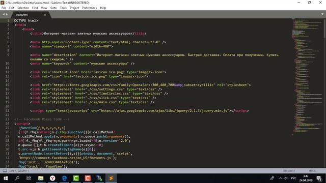This screenshot has width=326, height=183.
Task: Click the Google Fonts stylesheet link line
Action: (x=141, y=85)
